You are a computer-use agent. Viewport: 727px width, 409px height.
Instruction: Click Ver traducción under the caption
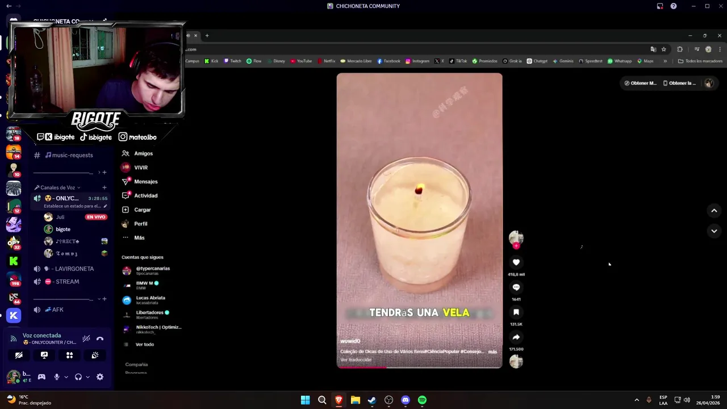coord(356,360)
